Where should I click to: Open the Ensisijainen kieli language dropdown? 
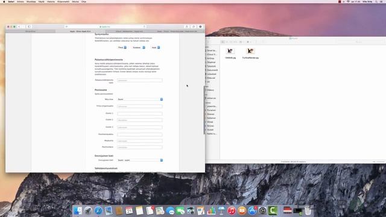click(x=140, y=160)
